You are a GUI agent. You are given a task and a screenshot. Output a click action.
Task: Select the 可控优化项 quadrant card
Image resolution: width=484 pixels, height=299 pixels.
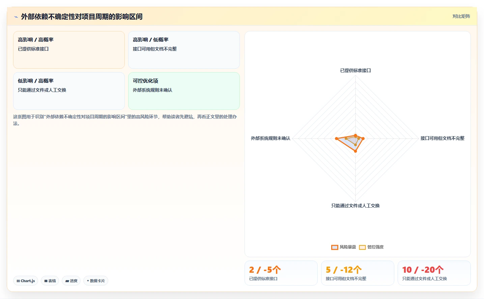(x=184, y=91)
